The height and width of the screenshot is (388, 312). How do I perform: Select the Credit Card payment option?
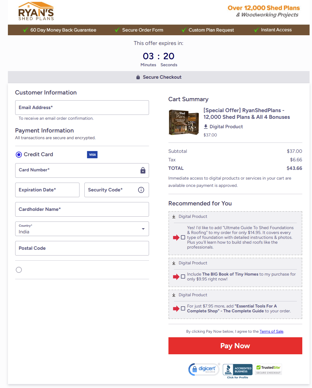[19, 154]
